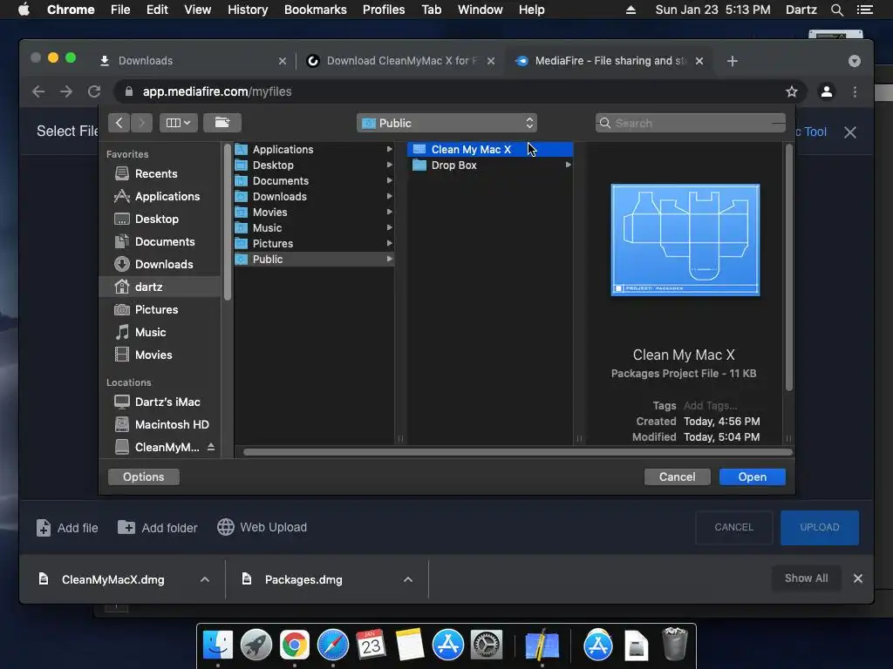Open the Drop Box folder
Viewport: 893px width, 669px height.
490,165
